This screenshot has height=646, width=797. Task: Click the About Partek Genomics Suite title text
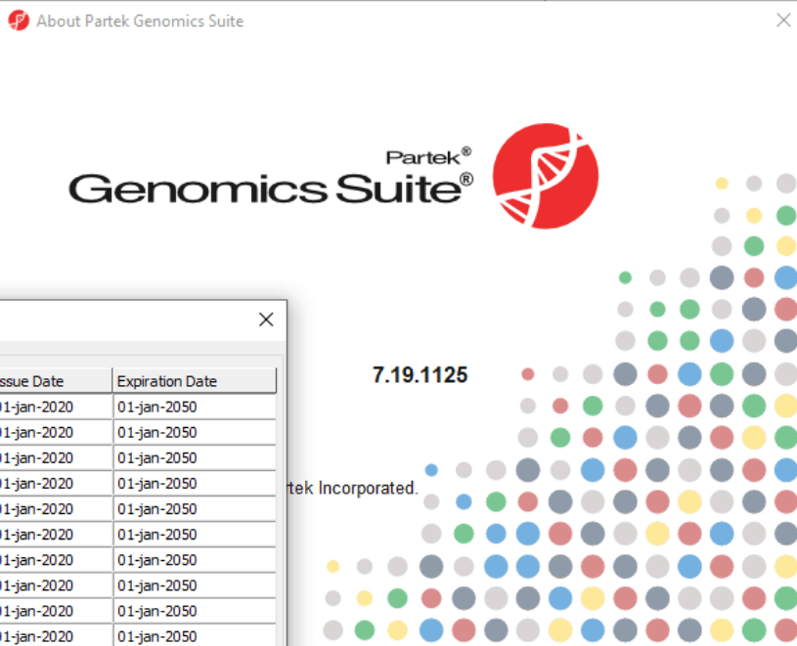[140, 21]
